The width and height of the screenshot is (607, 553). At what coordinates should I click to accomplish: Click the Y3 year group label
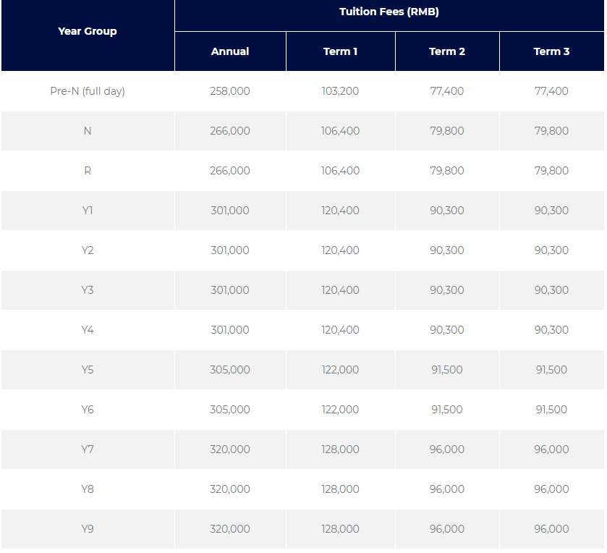(x=88, y=290)
